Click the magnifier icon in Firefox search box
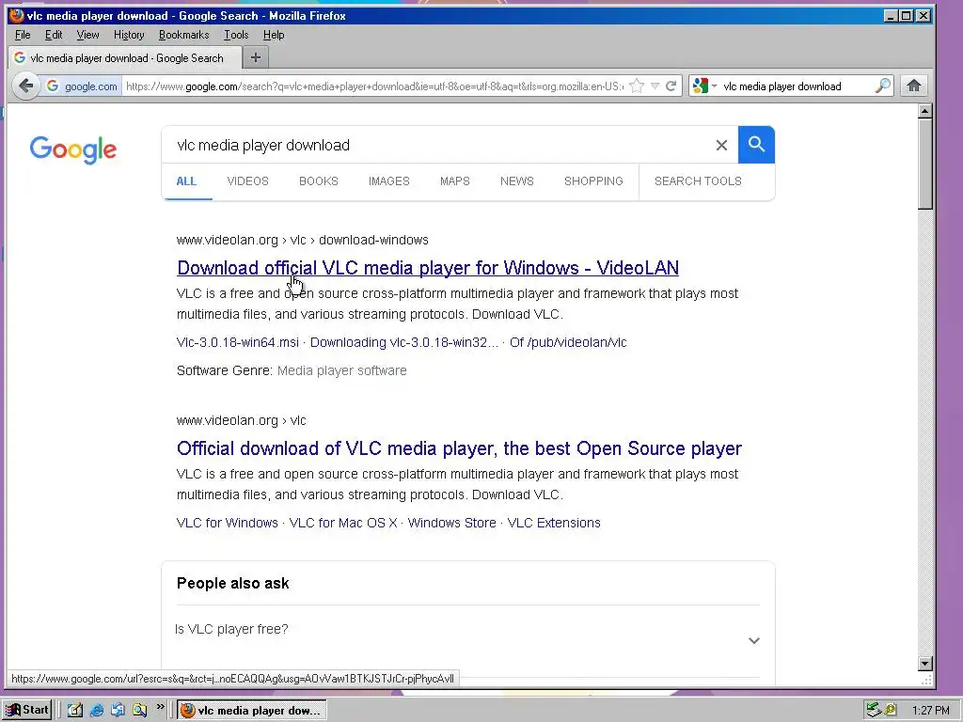This screenshot has height=722, width=963. (882, 86)
